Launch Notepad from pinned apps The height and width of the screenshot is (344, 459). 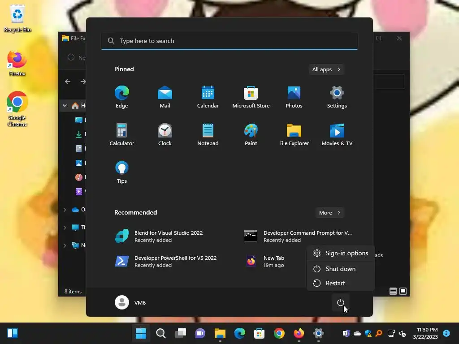208,134
